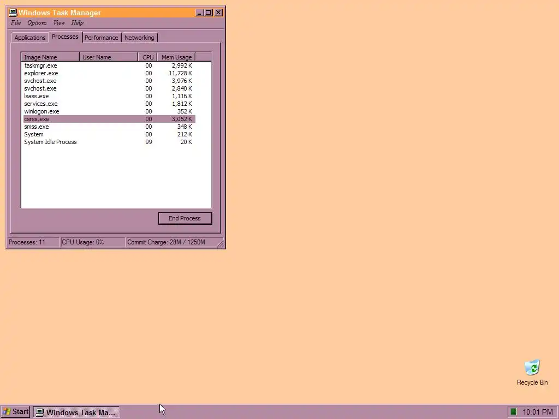
Task: Click the 11,728 K memory value
Action: click(180, 74)
